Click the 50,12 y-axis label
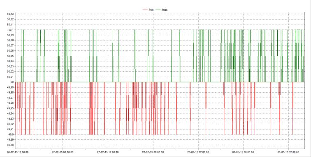 [x=10, y=19]
